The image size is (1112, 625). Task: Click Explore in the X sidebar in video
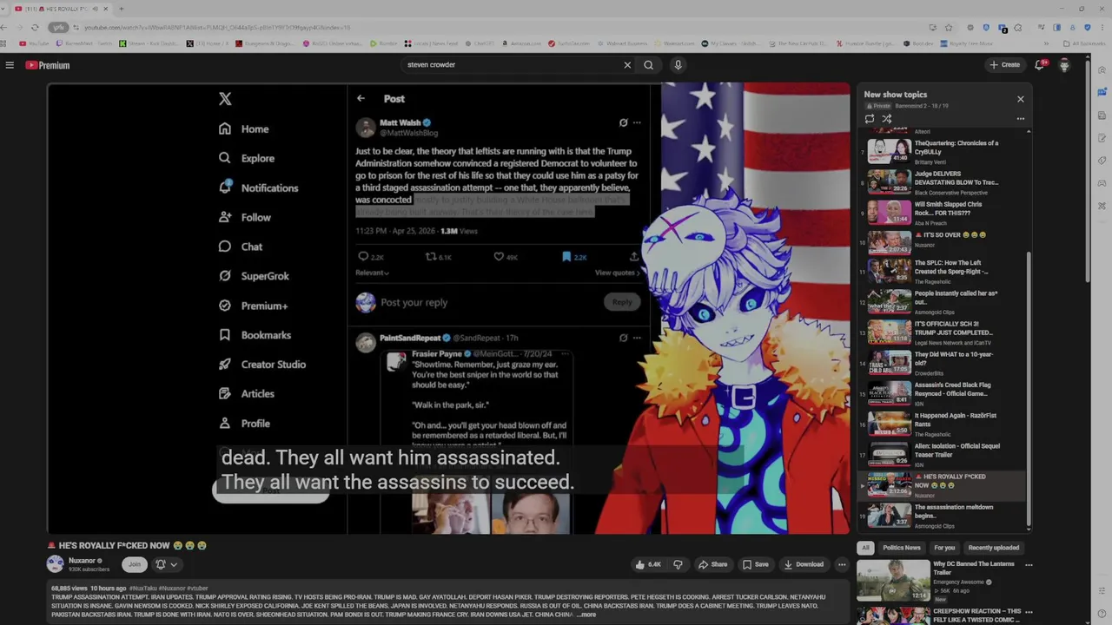click(x=247, y=159)
